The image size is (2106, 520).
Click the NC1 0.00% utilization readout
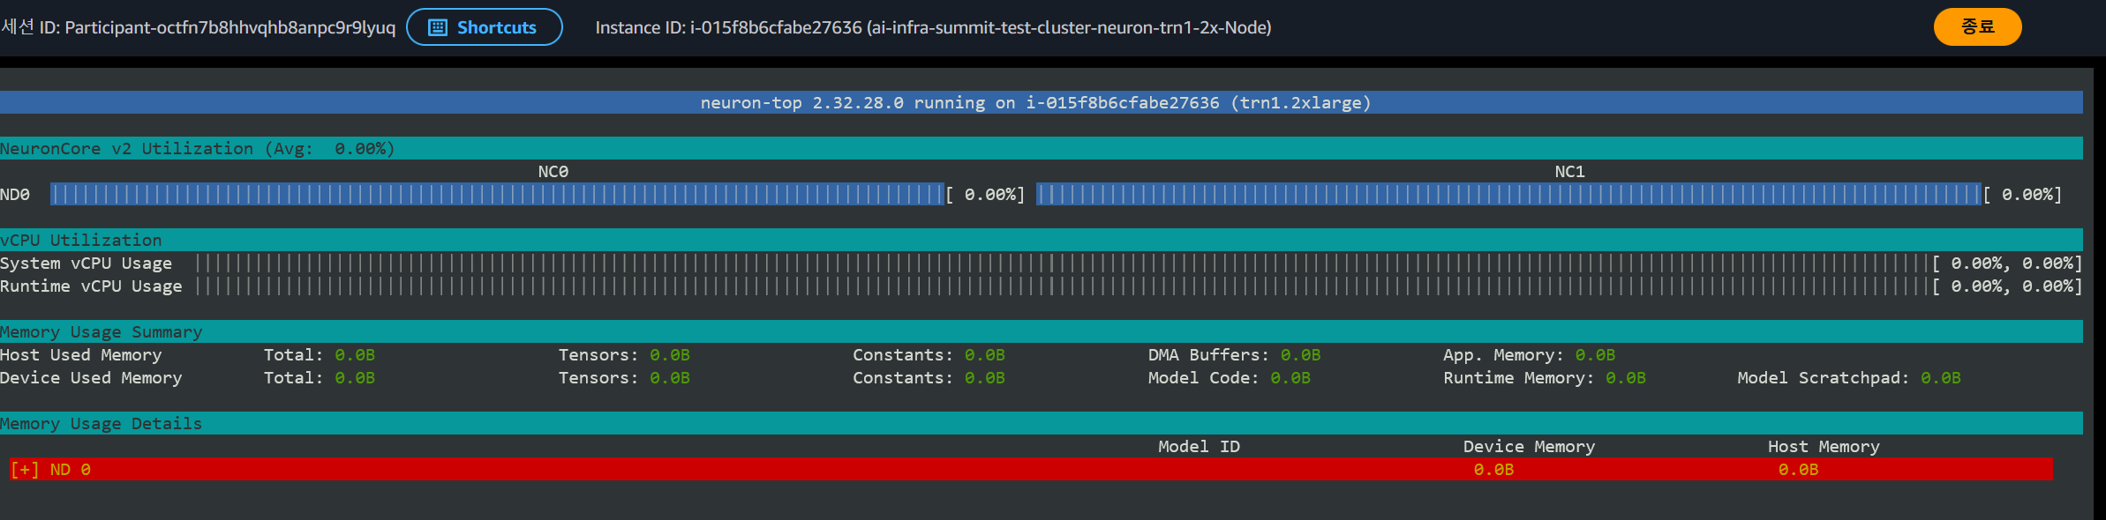2023,195
